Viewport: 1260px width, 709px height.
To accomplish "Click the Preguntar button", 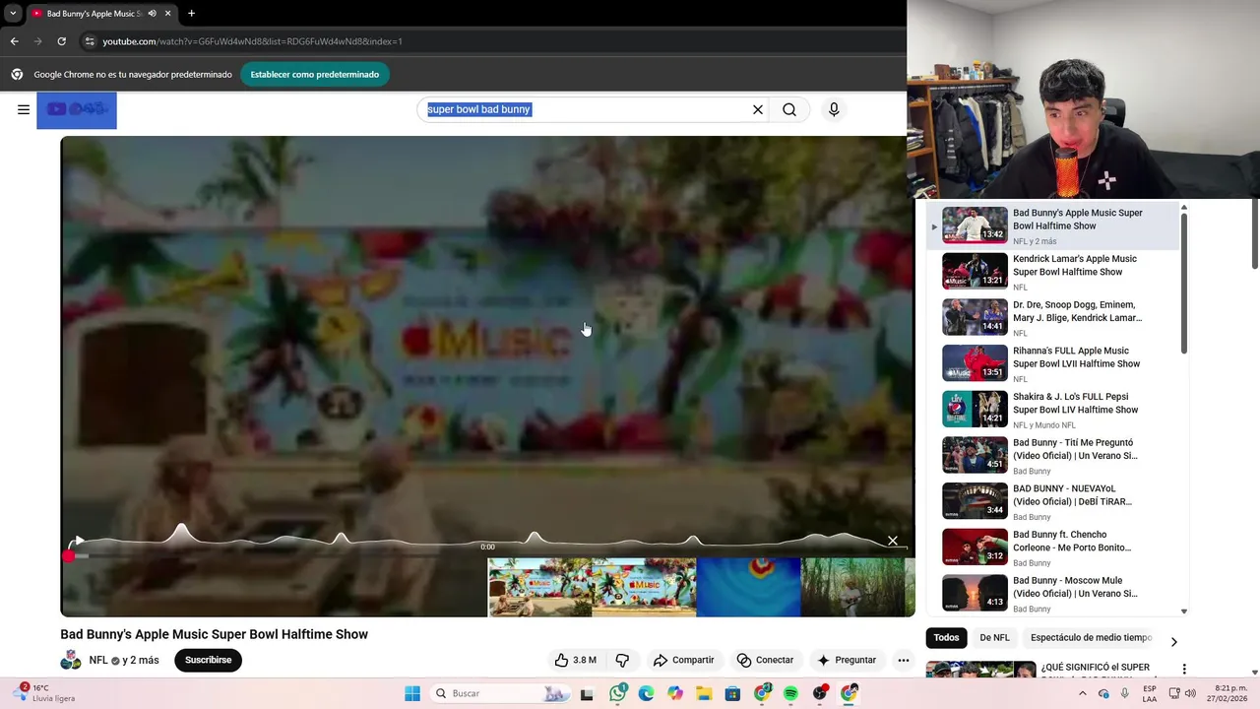I will [x=846, y=660].
